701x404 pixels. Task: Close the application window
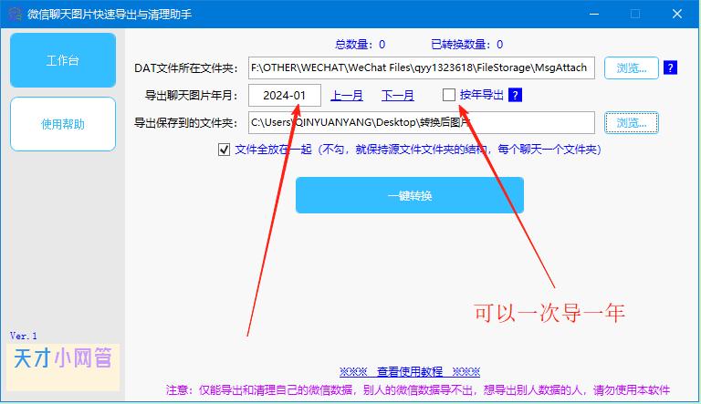(x=677, y=14)
